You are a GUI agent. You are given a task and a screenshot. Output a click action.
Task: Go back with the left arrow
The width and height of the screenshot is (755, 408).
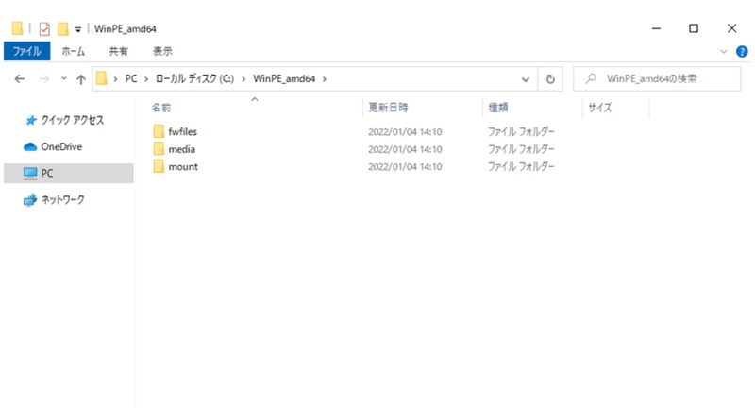(x=19, y=79)
